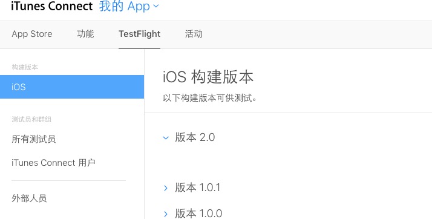Viewport: 432px width, 219px height.
Task: Expand the 版本 1.0.0 chevron
Action: coord(166,214)
